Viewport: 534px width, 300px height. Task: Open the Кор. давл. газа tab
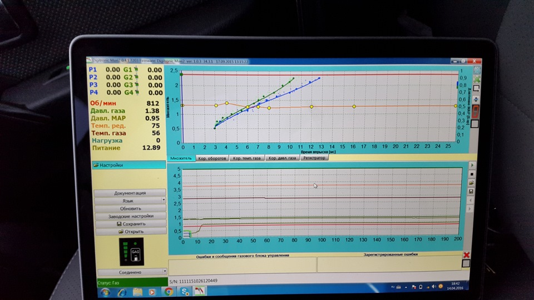click(x=282, y=158)
